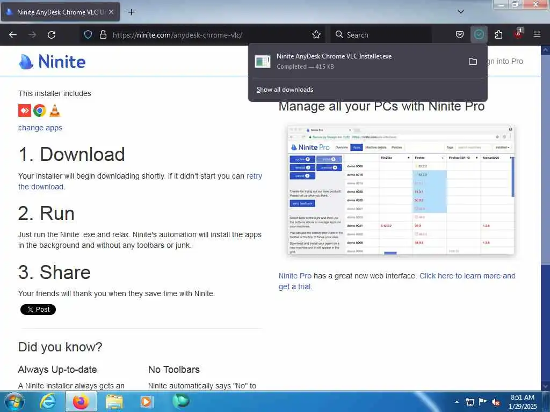Click the scroll-up arrow of the page scrollbar
This screenshot has width=550, height=412.
coord(545,50)
